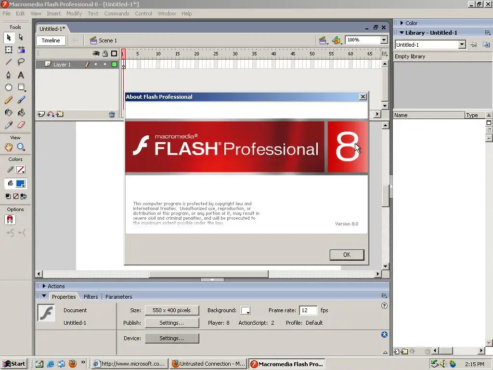Click the Windows Start button
This screenshot has width=493, height=370.
14,364
